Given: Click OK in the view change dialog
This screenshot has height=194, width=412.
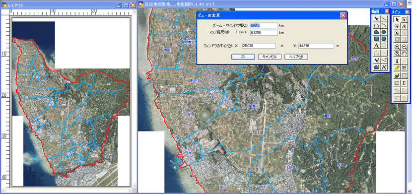Looking at the screenshot, I should [x=243, y=57].
